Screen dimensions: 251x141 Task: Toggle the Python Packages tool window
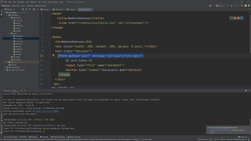point(58,137)
